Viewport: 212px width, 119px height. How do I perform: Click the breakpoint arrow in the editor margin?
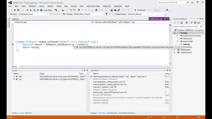[13, 44]
